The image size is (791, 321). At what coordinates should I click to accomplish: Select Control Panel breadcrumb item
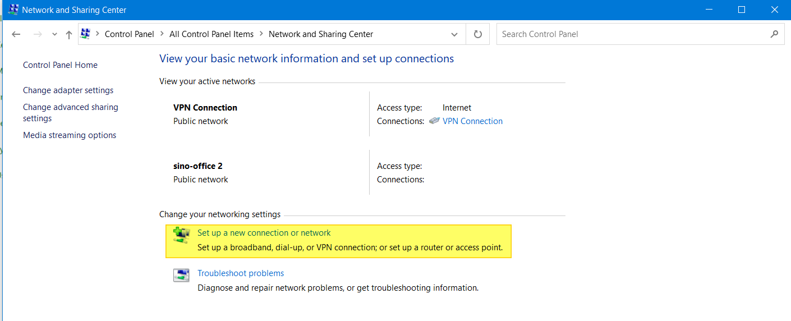(x=129, y=34)
